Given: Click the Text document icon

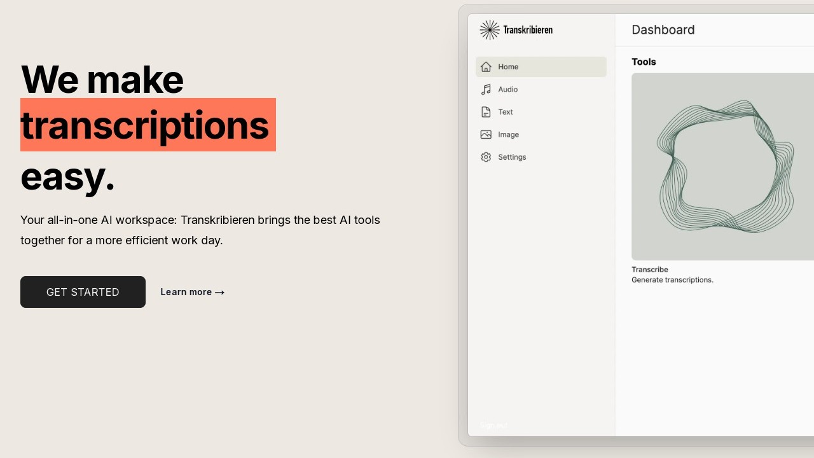Looking at the screenshot, I should pos(486,112).
